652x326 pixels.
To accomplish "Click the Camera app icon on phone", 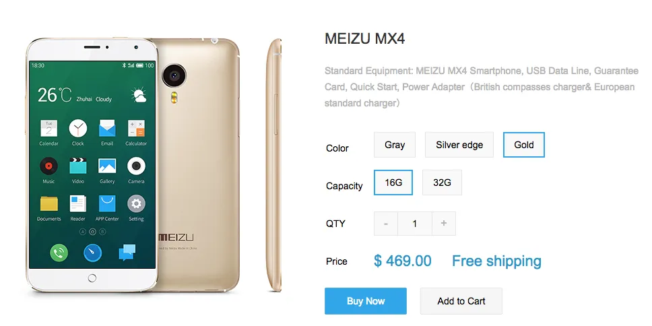I will pyautogui.click(x=136, y=166).
